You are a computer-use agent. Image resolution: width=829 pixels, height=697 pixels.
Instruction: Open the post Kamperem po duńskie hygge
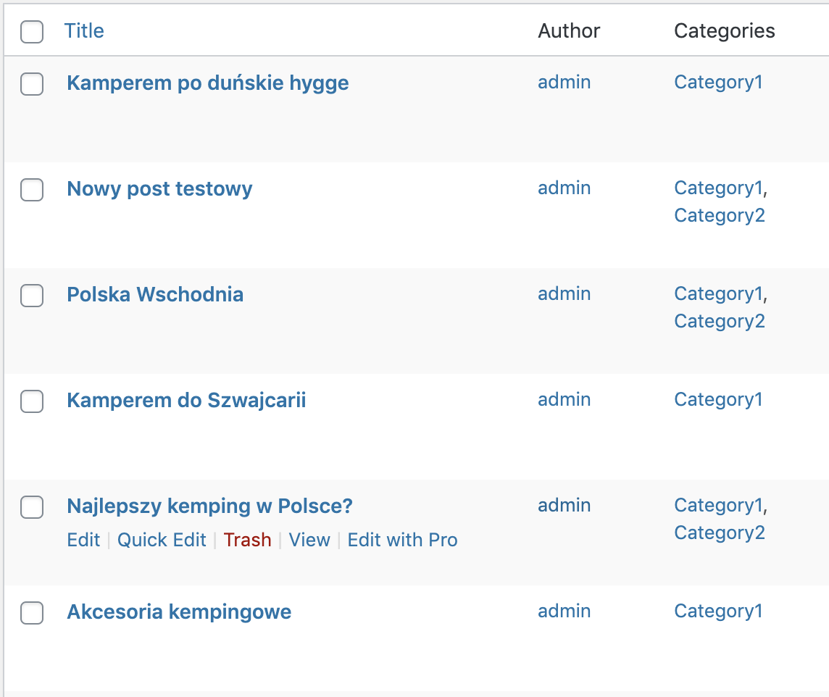point(208,83)
